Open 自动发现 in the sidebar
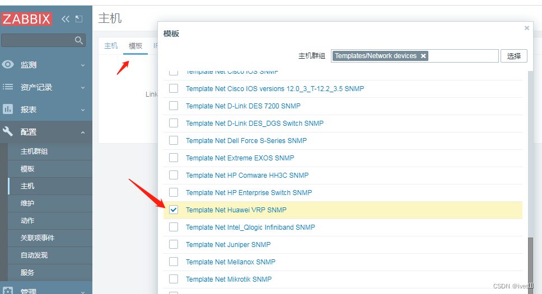Image resolution: width=542 pixels, height=294 pixels. pos(34,255)
